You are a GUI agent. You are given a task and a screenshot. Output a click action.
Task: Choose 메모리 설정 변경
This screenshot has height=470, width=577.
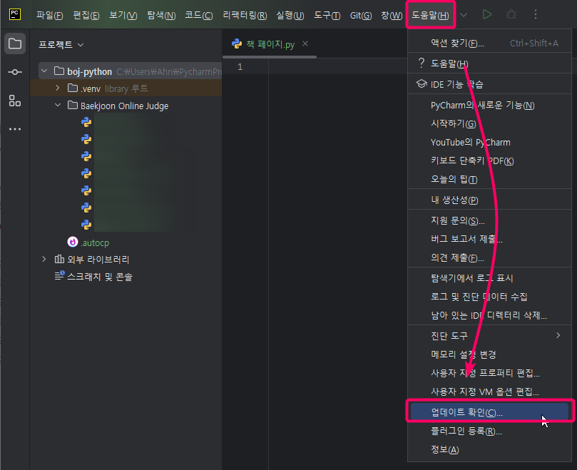point(489,354)
